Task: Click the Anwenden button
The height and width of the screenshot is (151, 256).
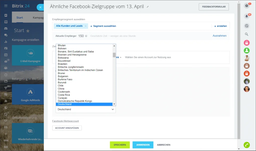Action: pos(143,145)
